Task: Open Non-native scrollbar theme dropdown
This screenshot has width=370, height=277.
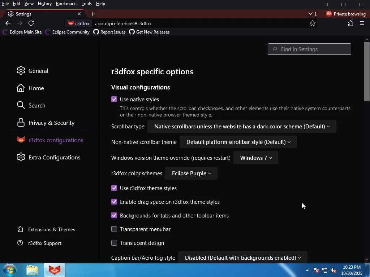Action: point(238,142)
